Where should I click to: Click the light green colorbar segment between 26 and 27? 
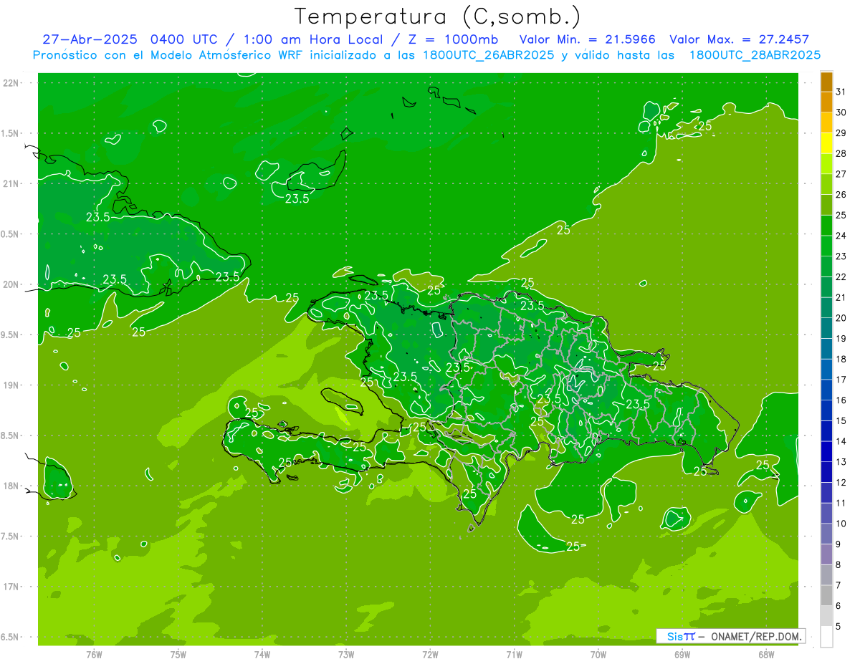(x=826, y=184)
